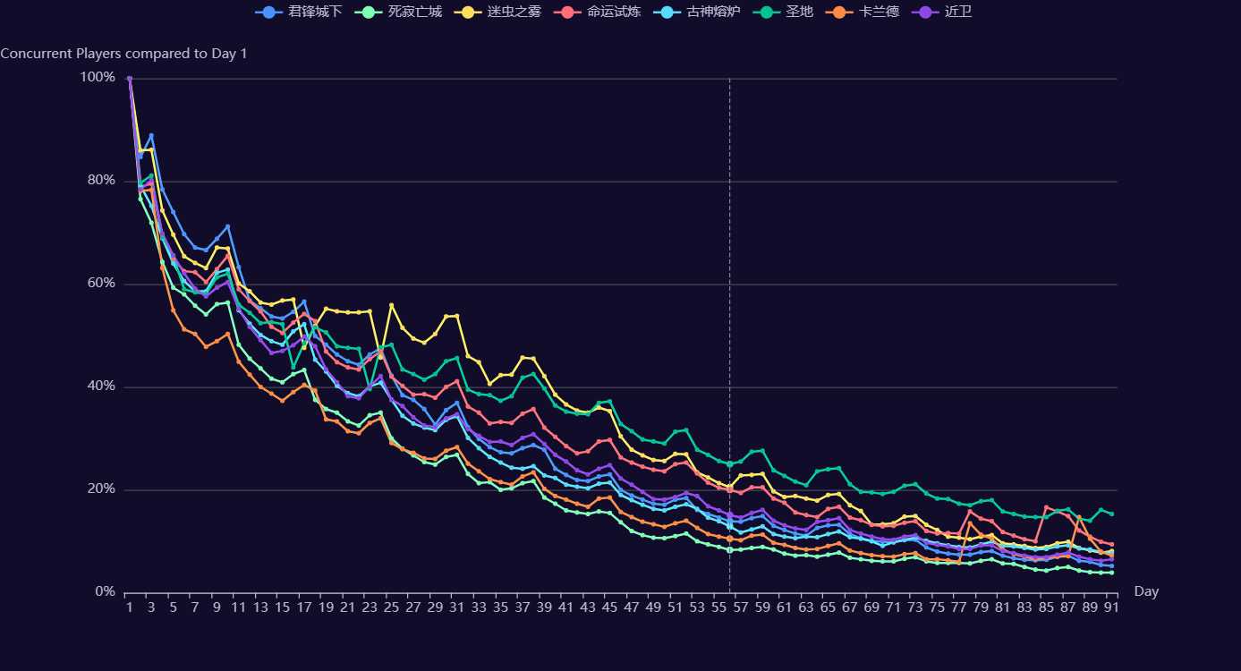Click x-axis tick label 25
Image resolution: width=1241 pixels, height=671 pixels.
tap(391, 608)
